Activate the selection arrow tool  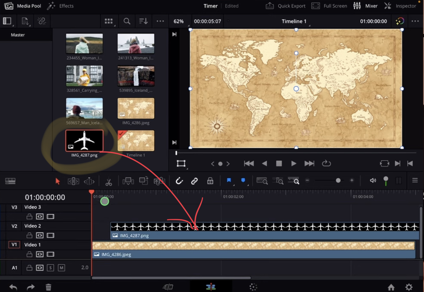[x=58, y=181]
